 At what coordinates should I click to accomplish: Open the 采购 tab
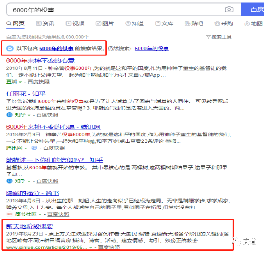coord(224,23)
